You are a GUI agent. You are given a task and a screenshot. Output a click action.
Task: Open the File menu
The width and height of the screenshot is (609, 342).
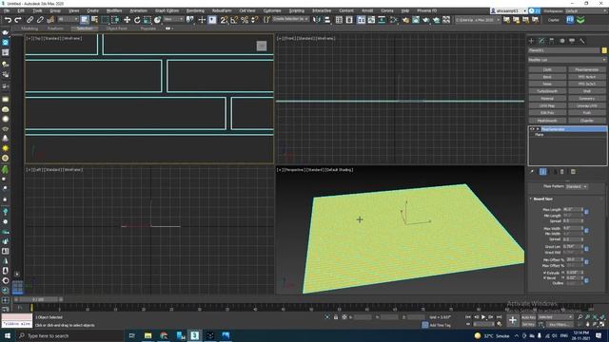[x=7, y=10]
